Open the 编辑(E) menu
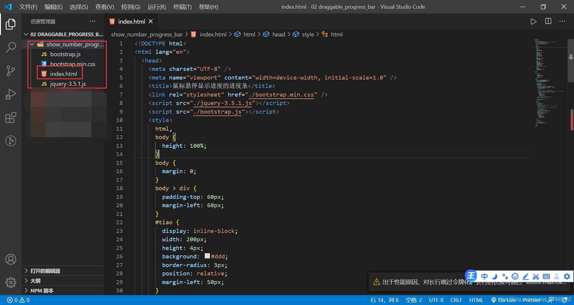Viewport: 574px width, 305px height. pos(54,7)
